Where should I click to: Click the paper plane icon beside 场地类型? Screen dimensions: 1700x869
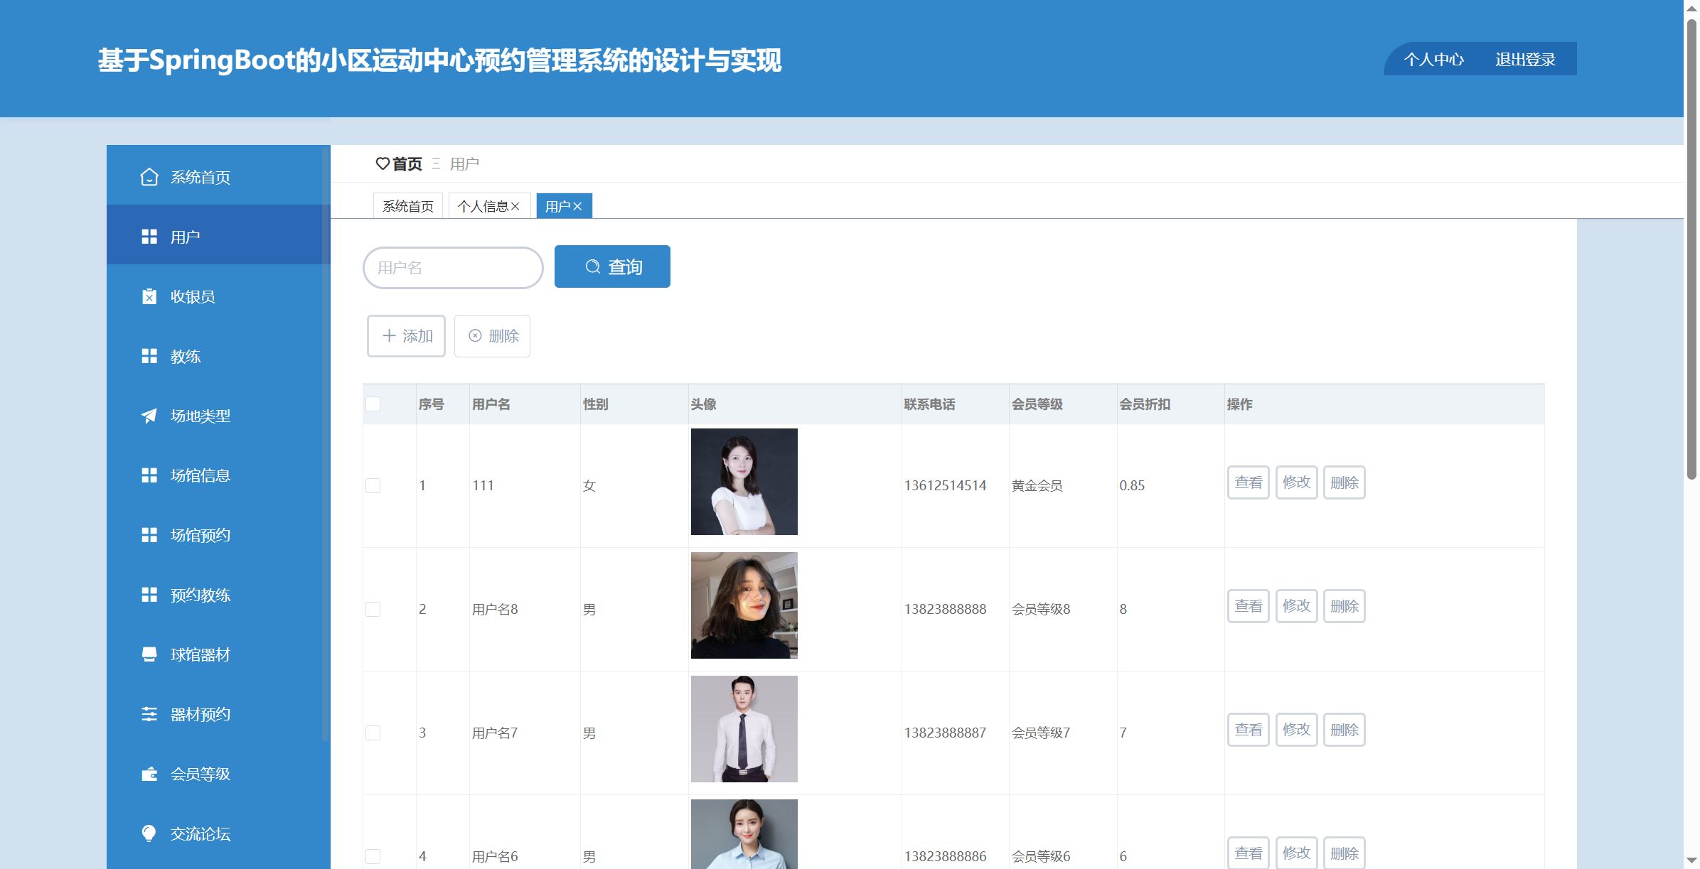point(149,416)
